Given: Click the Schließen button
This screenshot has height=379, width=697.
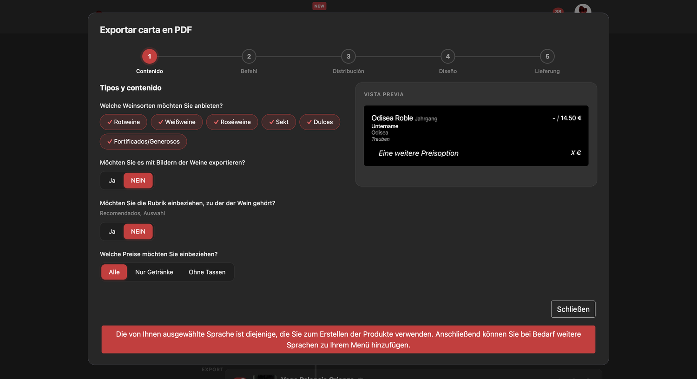Looking at the screenshot, I should click(573, 309).
